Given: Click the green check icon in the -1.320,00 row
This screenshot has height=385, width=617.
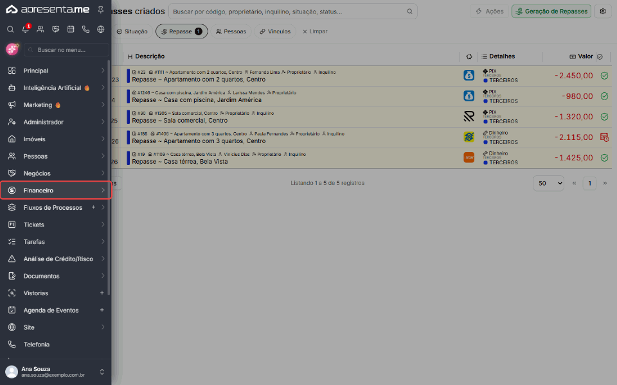Looking at the screenshot, I should click(x=604, y=117).
